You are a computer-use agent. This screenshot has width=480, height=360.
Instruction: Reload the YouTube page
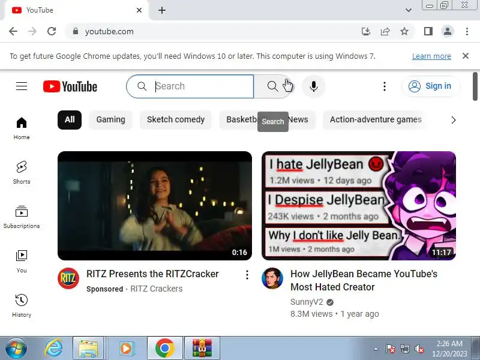52,31
